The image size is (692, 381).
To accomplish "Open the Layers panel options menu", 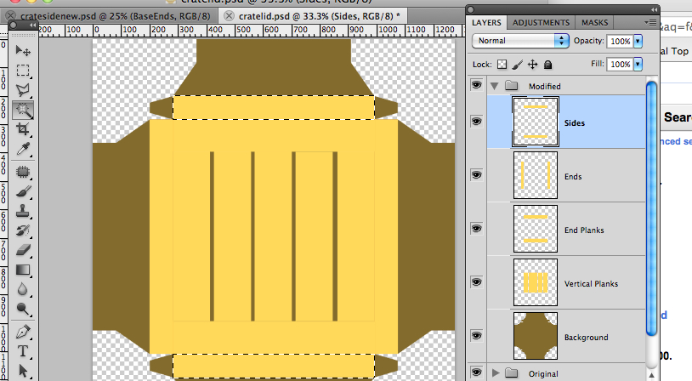I will click(x=650, y=22).
